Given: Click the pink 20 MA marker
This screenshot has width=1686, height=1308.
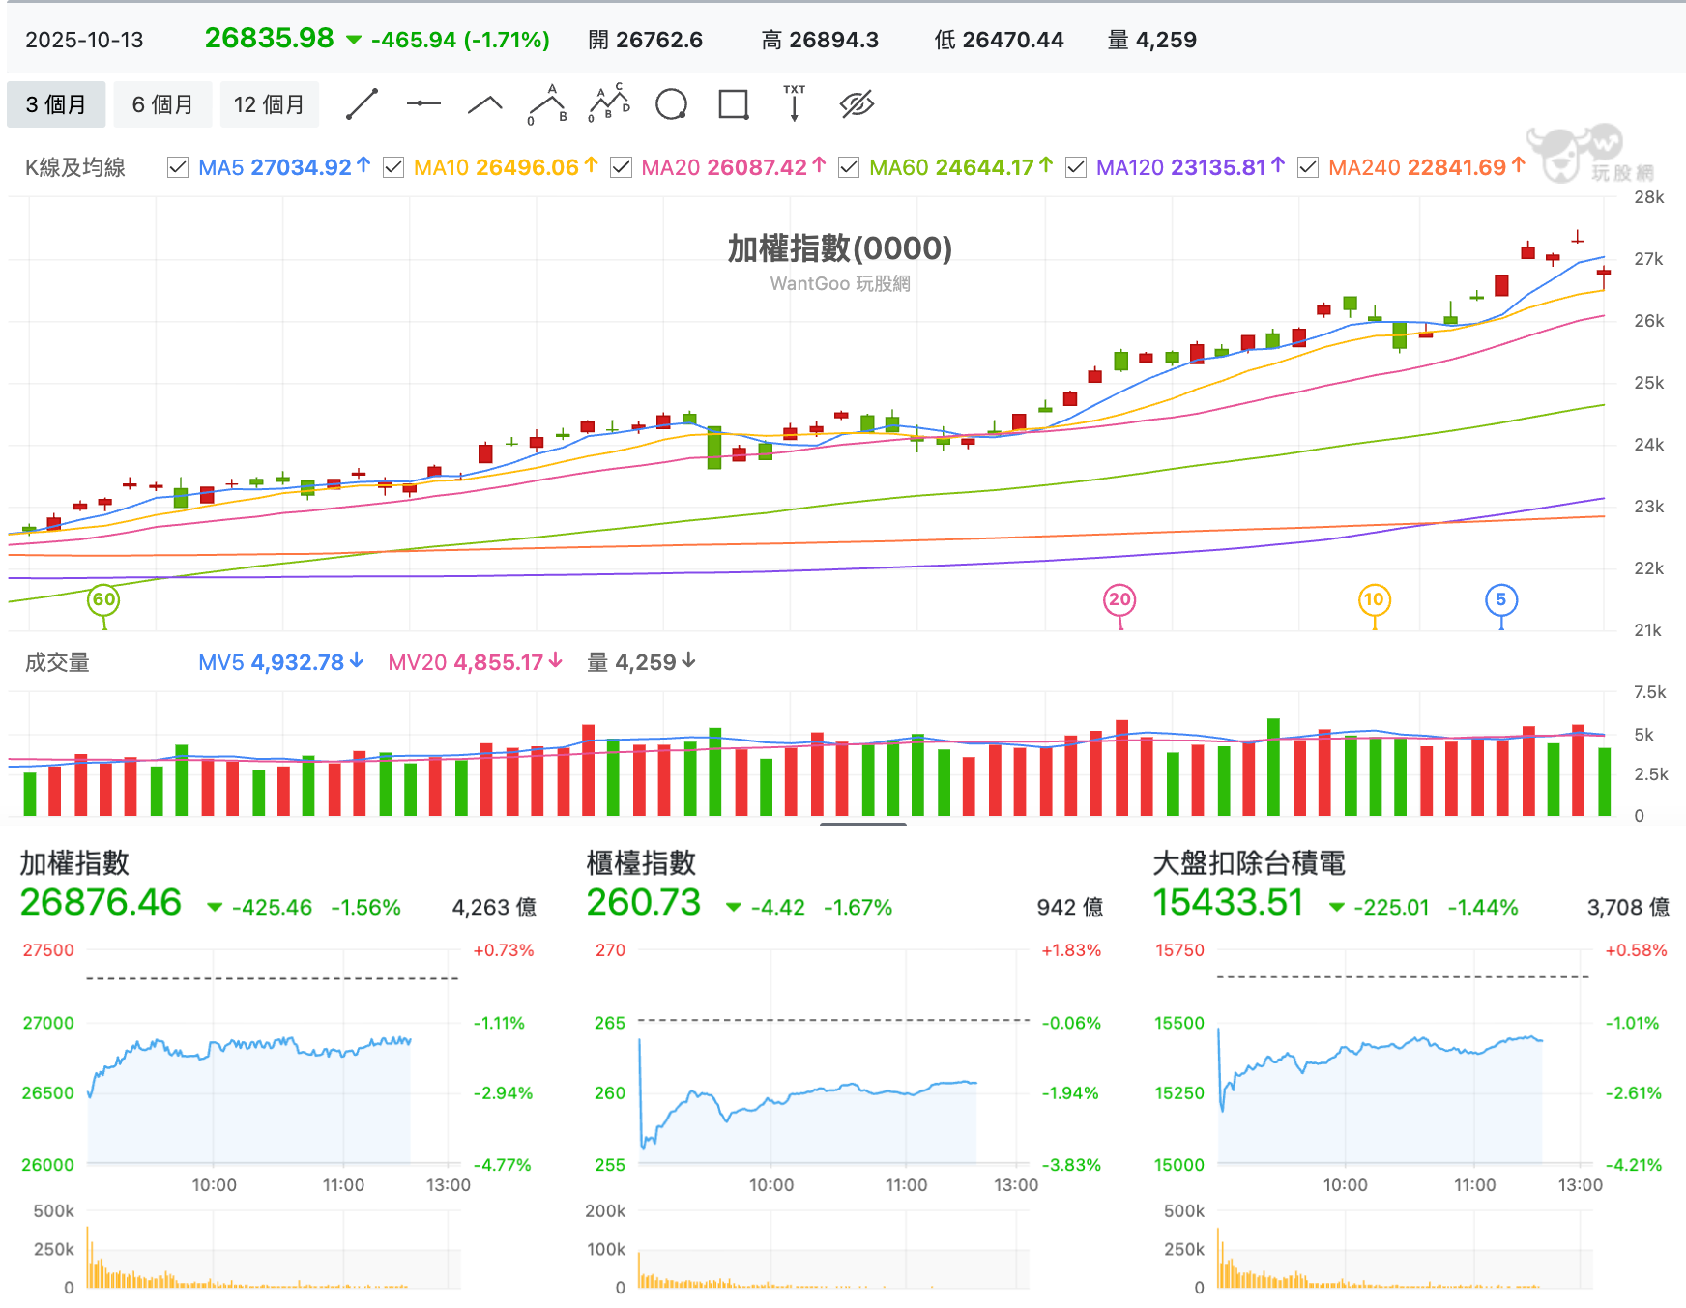Looking at the screenshot, I should click(1119, 599).
